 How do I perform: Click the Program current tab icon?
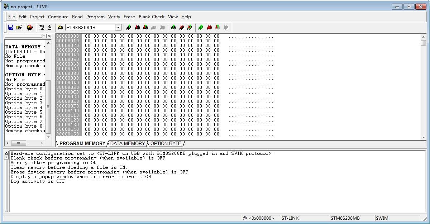pos(137,28)
